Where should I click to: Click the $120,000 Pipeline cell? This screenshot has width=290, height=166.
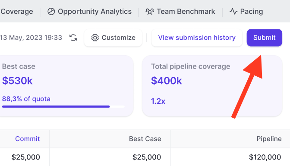(265, 157)
